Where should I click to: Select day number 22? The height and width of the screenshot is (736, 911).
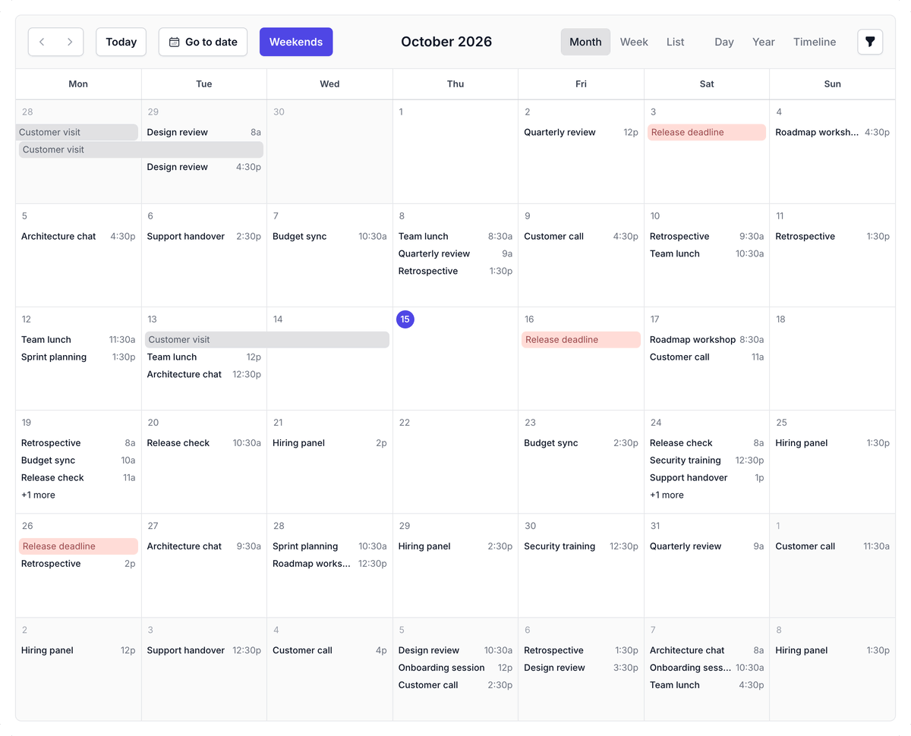click(x=405, y=423)
